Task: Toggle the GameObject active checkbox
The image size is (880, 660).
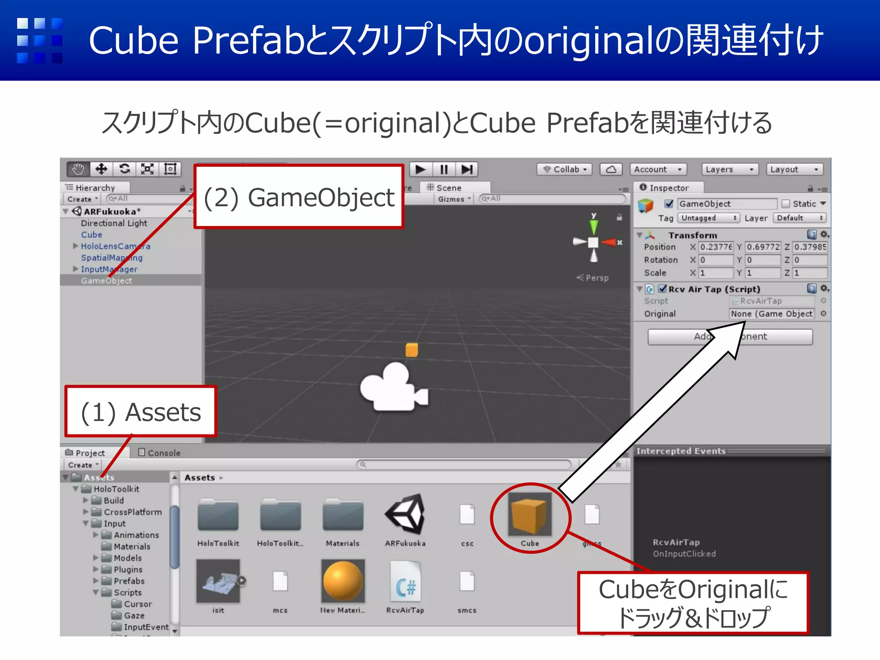Action: 669,204
